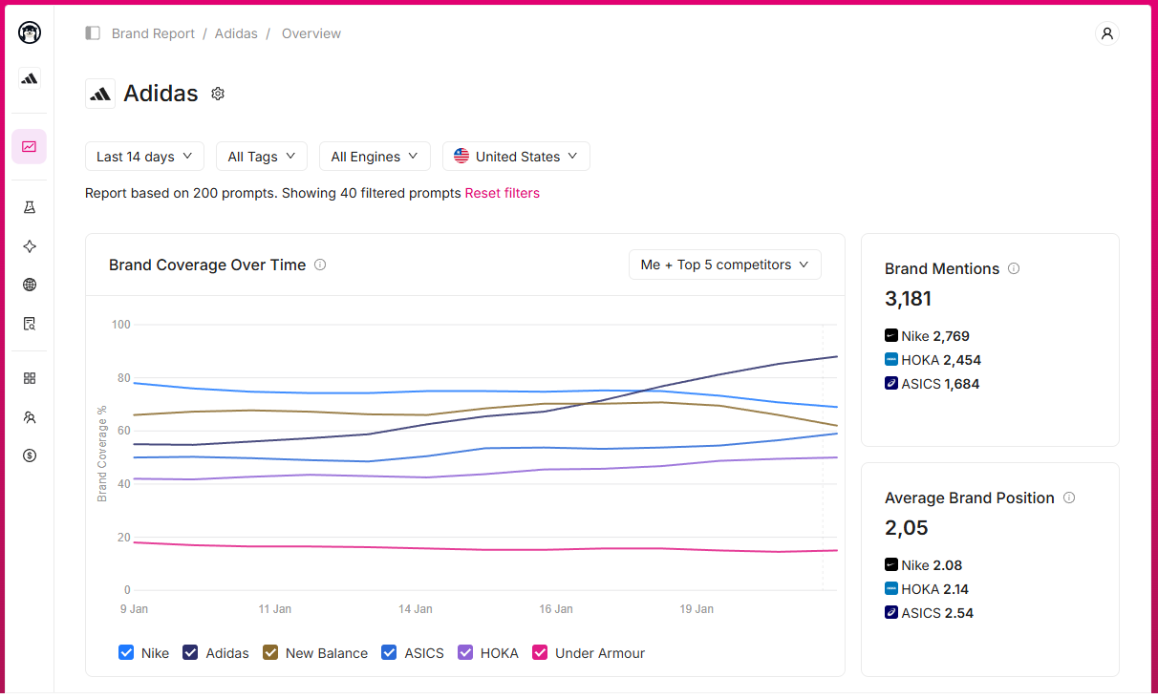The image size is (1158, 699).
Task: Click info icon beside Average Brand Position
Action: [1069, 498]
